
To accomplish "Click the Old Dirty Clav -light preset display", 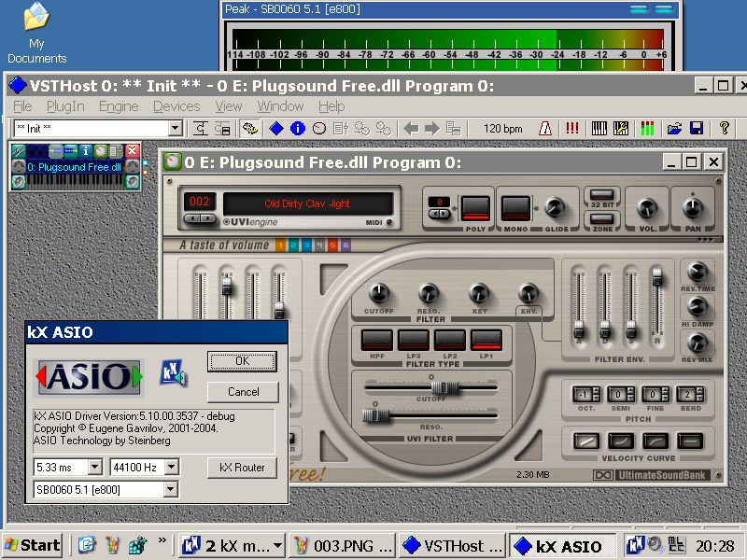I will pos(307,203).
